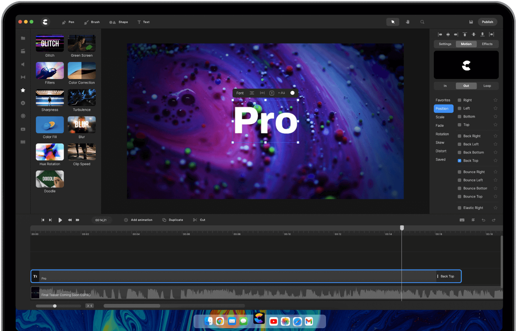The height and width of the screenshot is (331, 516).
Task: Click the scissors Cut icon above timeline
Action: [195, 220]
